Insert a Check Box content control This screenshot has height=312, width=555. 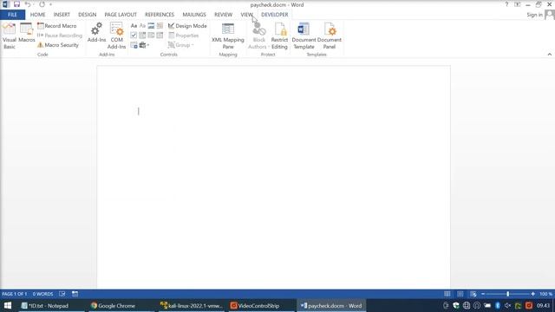134,36
